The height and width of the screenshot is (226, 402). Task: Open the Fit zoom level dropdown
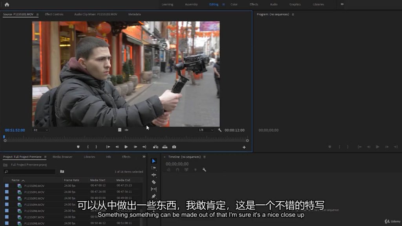[40, 130]
